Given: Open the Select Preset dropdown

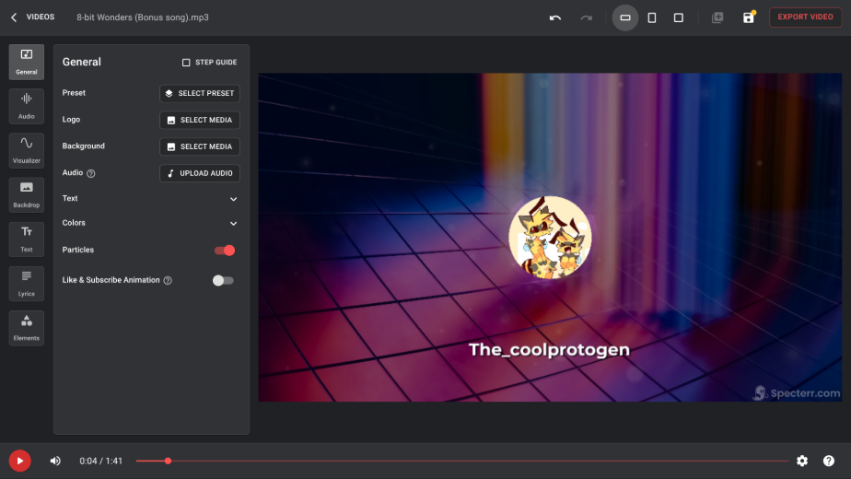Looking at the screenshot, I should pos(200,93).
